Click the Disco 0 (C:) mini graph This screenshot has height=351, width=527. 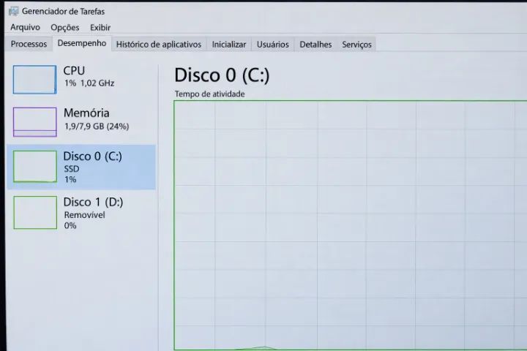(x=35, y=166)
